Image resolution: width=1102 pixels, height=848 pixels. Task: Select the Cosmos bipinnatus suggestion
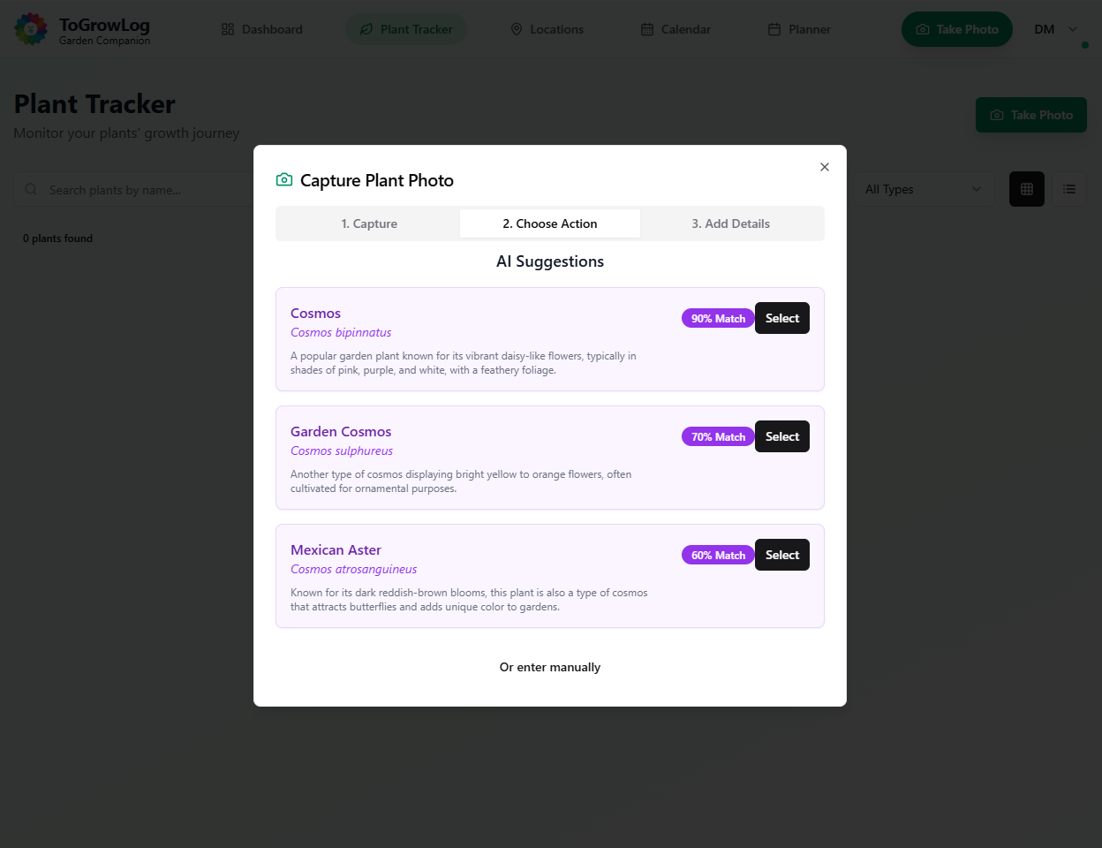[781, 319]
